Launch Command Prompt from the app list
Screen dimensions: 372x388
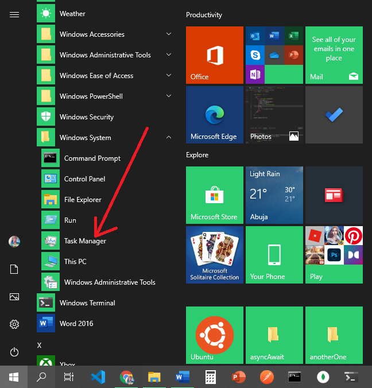[x=92, y=158]
